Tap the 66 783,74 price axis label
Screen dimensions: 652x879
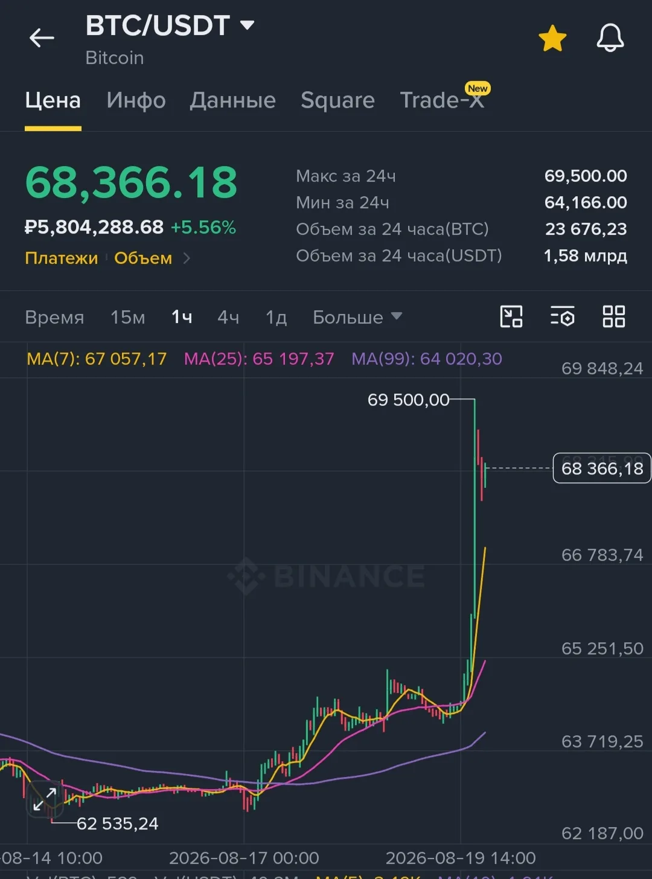pos(602,555)
